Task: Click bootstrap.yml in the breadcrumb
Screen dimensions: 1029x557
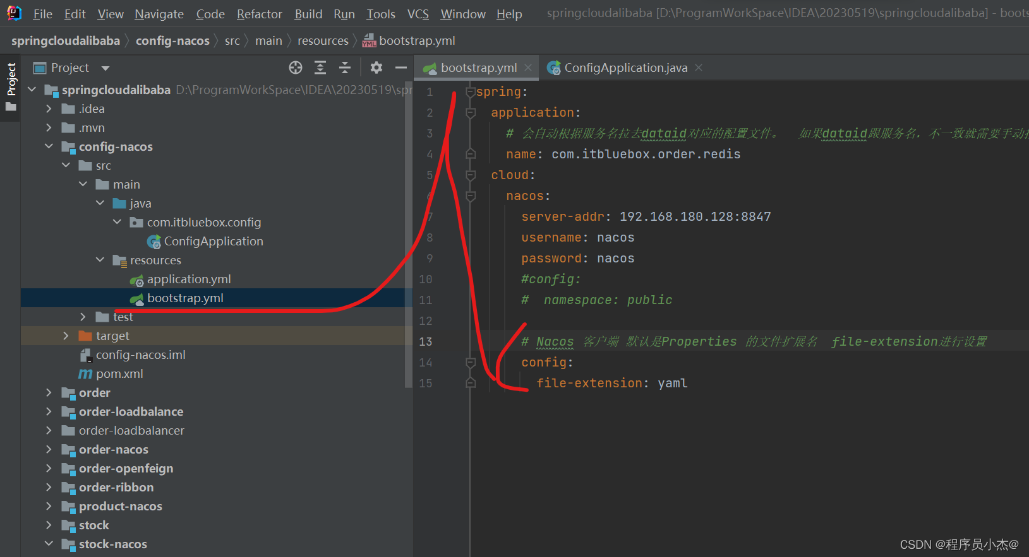Action: coord(409,41)
